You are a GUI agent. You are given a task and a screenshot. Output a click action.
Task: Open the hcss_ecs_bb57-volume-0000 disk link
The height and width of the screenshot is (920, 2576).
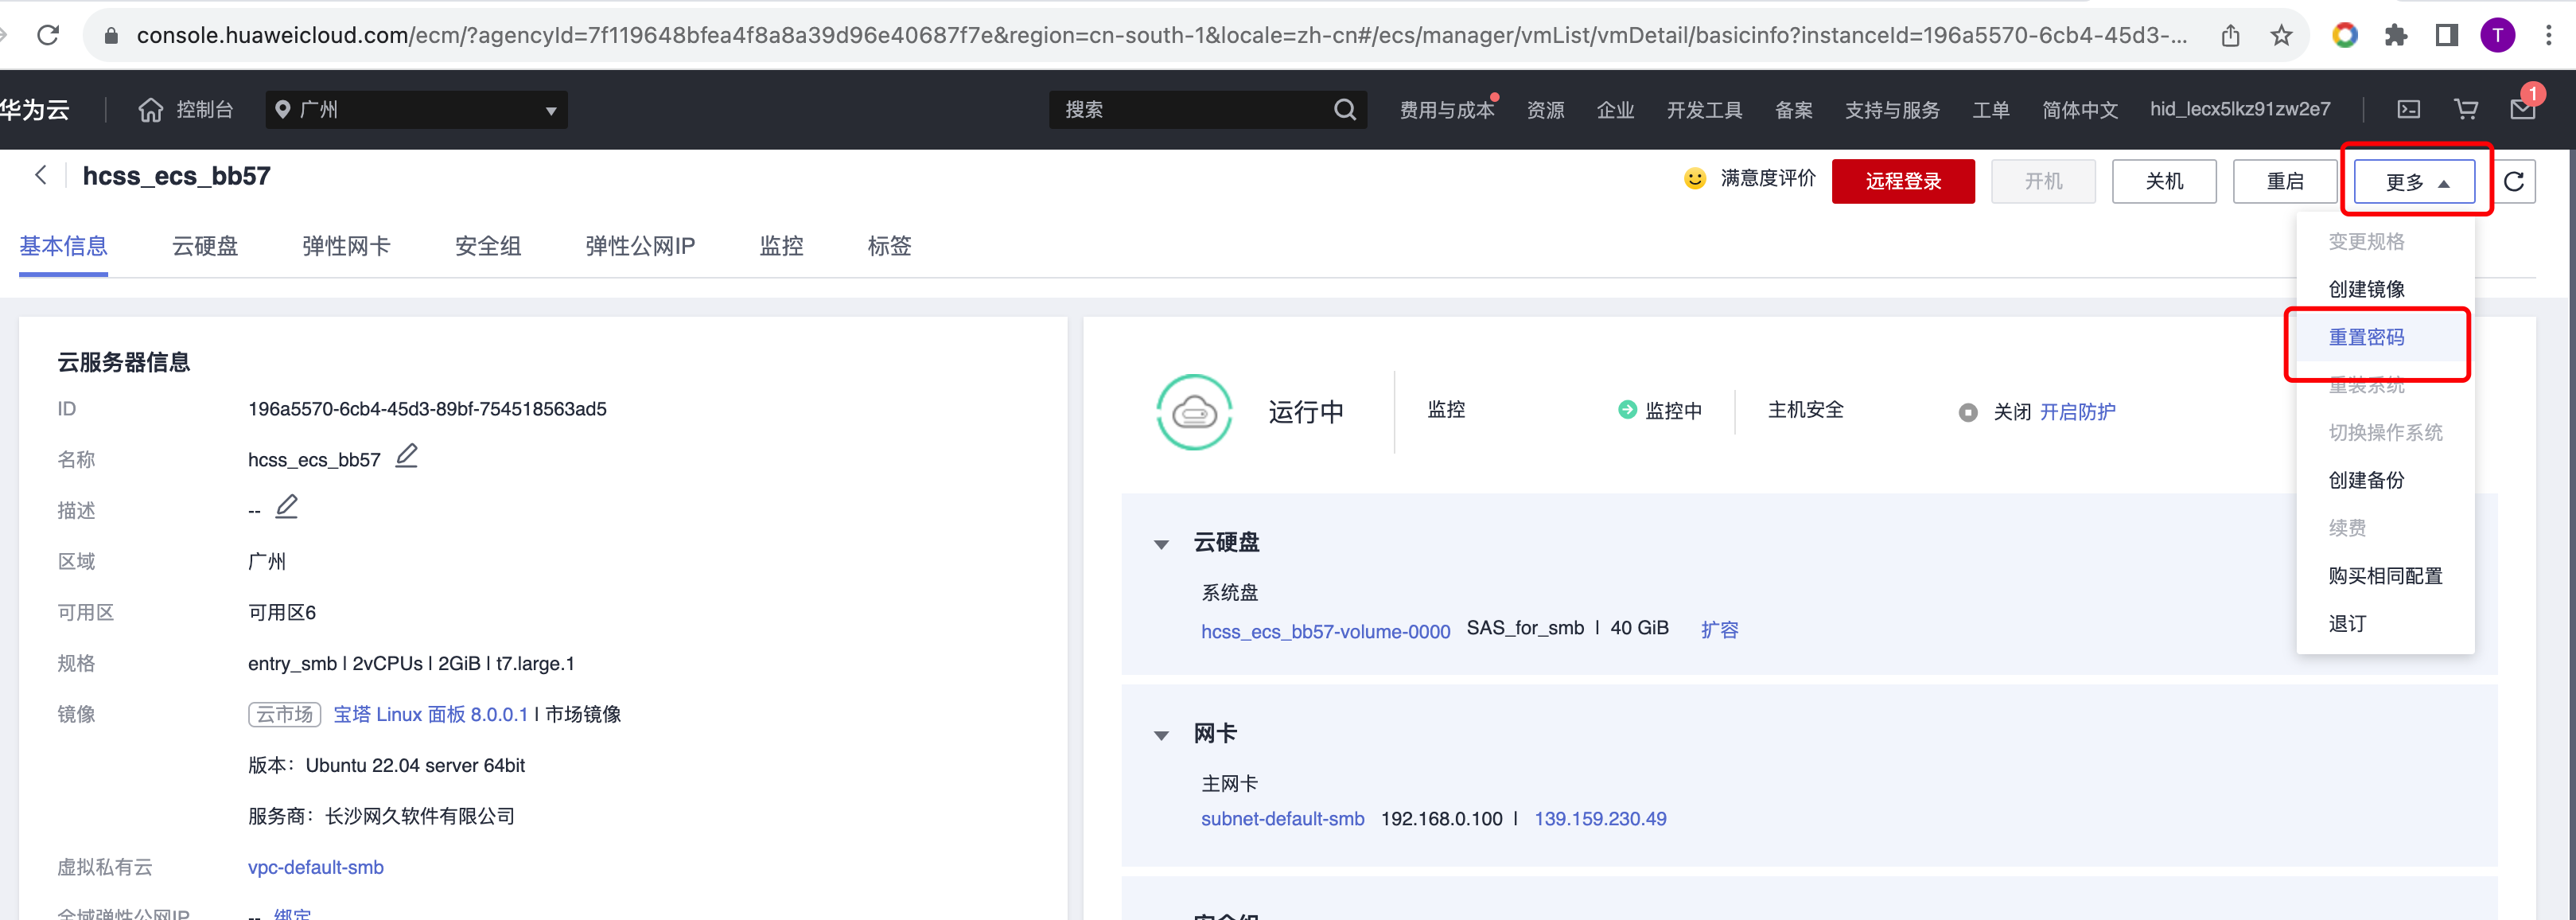[1325, 631]
